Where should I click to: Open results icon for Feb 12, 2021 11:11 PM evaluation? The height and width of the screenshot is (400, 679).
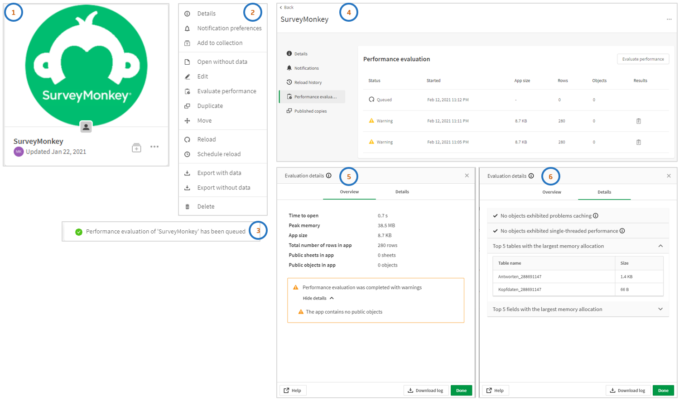[639, 121]
